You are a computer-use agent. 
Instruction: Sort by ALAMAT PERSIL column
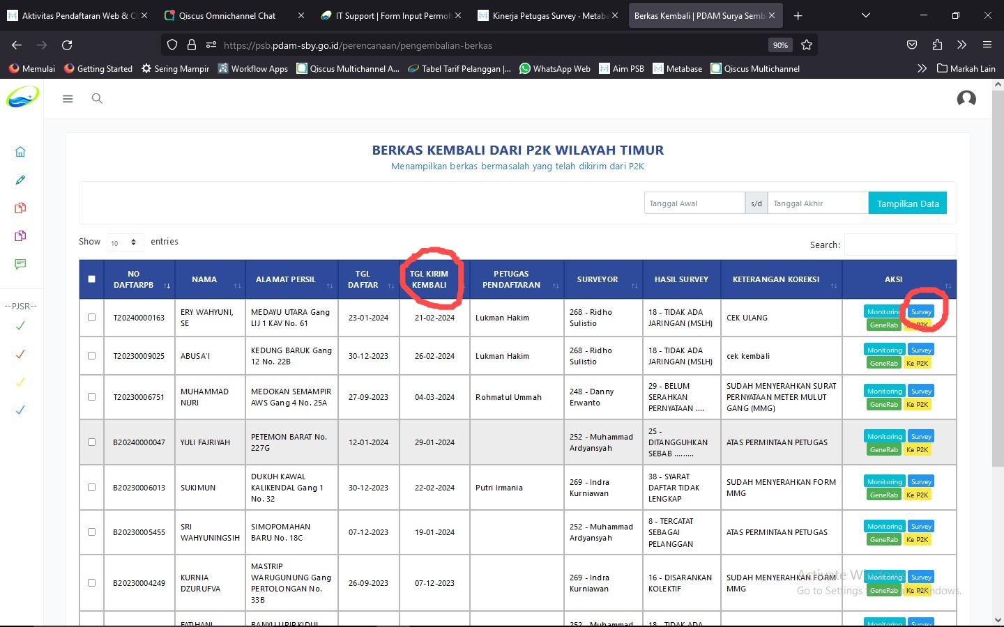click(291, 279)
